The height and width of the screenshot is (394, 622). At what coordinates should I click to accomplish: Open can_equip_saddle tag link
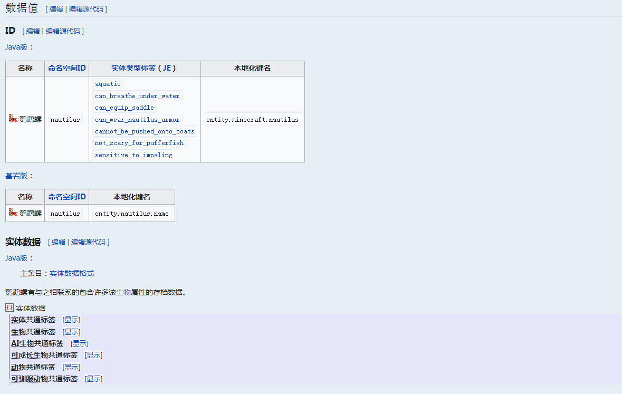pos(124,107)
